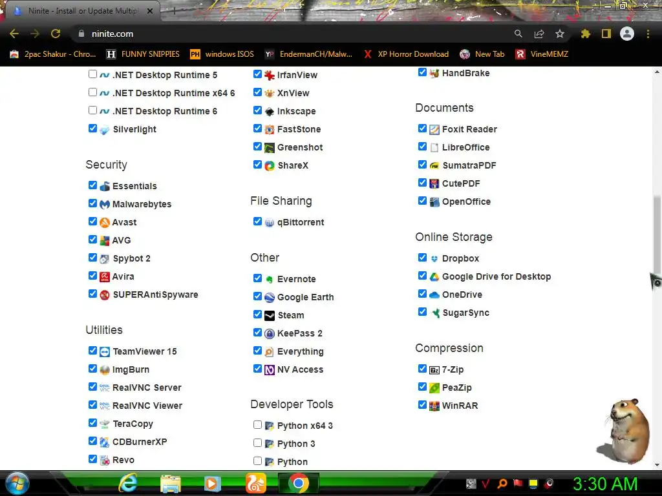Open Internet Explorer from the taskbar
The image size is (662, 496).
(x=128, y=483)
